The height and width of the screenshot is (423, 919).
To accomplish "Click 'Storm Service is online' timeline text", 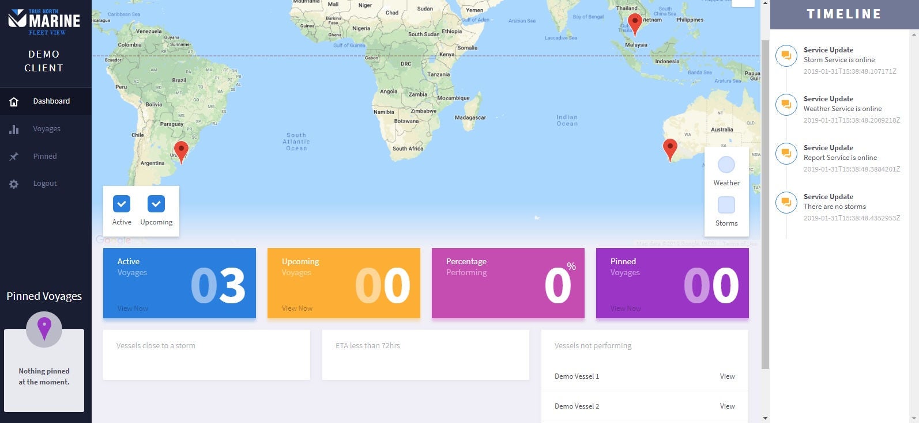I will pyautogui.click(x=839, y=60).
